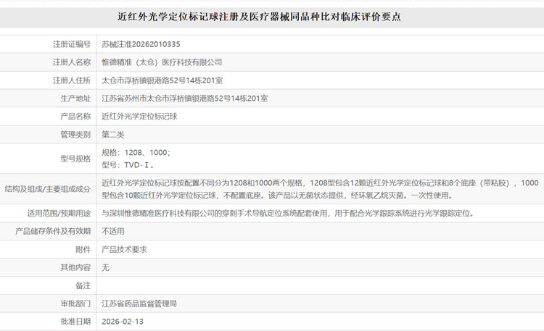Click the 批准日期 label
The height and width of the screenshot is (331, 544).
75,322
